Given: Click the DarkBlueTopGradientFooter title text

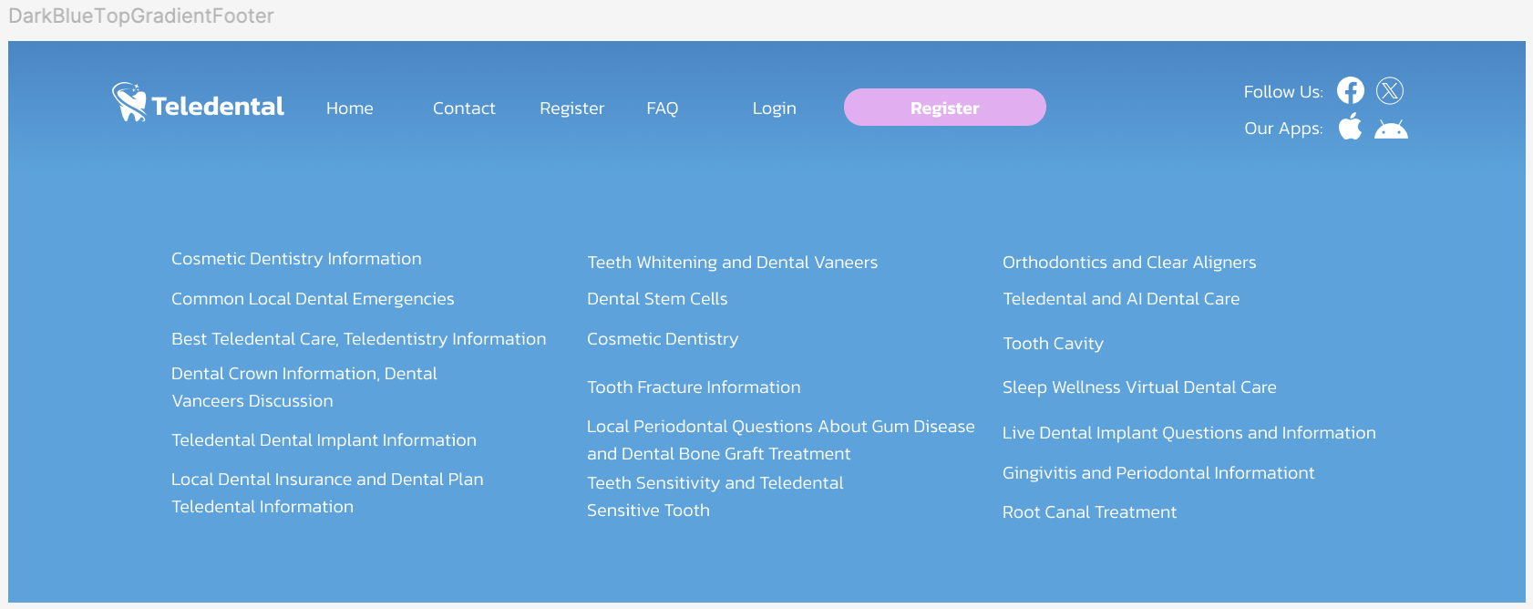Looking at the screenshot, I should [141, 16].
